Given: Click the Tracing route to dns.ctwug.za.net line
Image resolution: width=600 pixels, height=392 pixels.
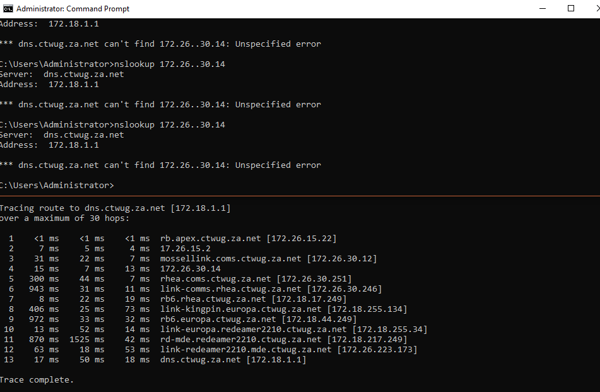Looking at the screenshot, I should point(115,208).
